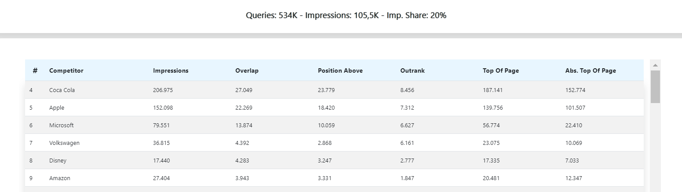Click Microsoft impressions value 79.551

pos(161,125)
